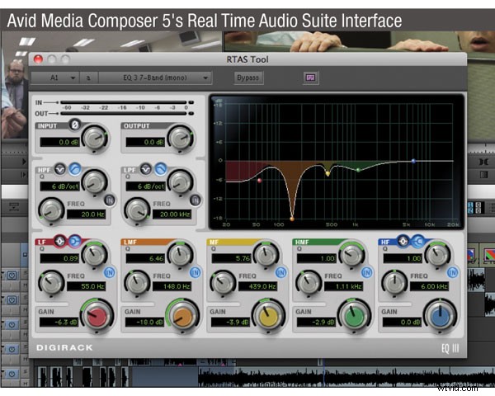Click the purple plug-in window icon
Screen dimensions: 495x396
click(x=311, y=78)
